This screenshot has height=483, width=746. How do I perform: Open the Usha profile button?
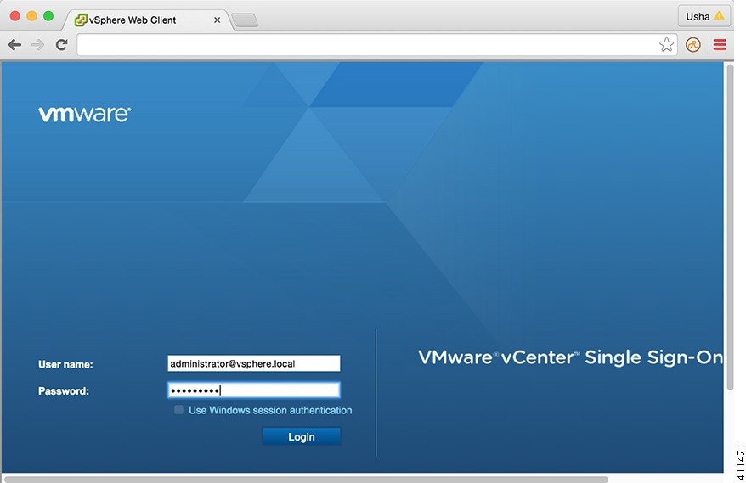click(x=704, y=16)
